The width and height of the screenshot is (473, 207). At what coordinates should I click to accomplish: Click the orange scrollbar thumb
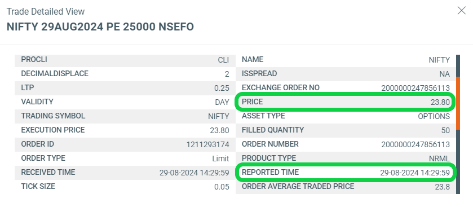pos(458,103)
